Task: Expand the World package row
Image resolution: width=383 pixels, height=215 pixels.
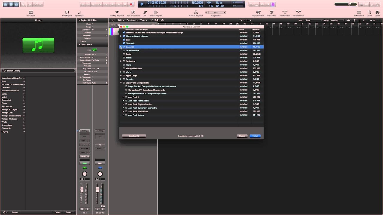Action: [121, 72]
